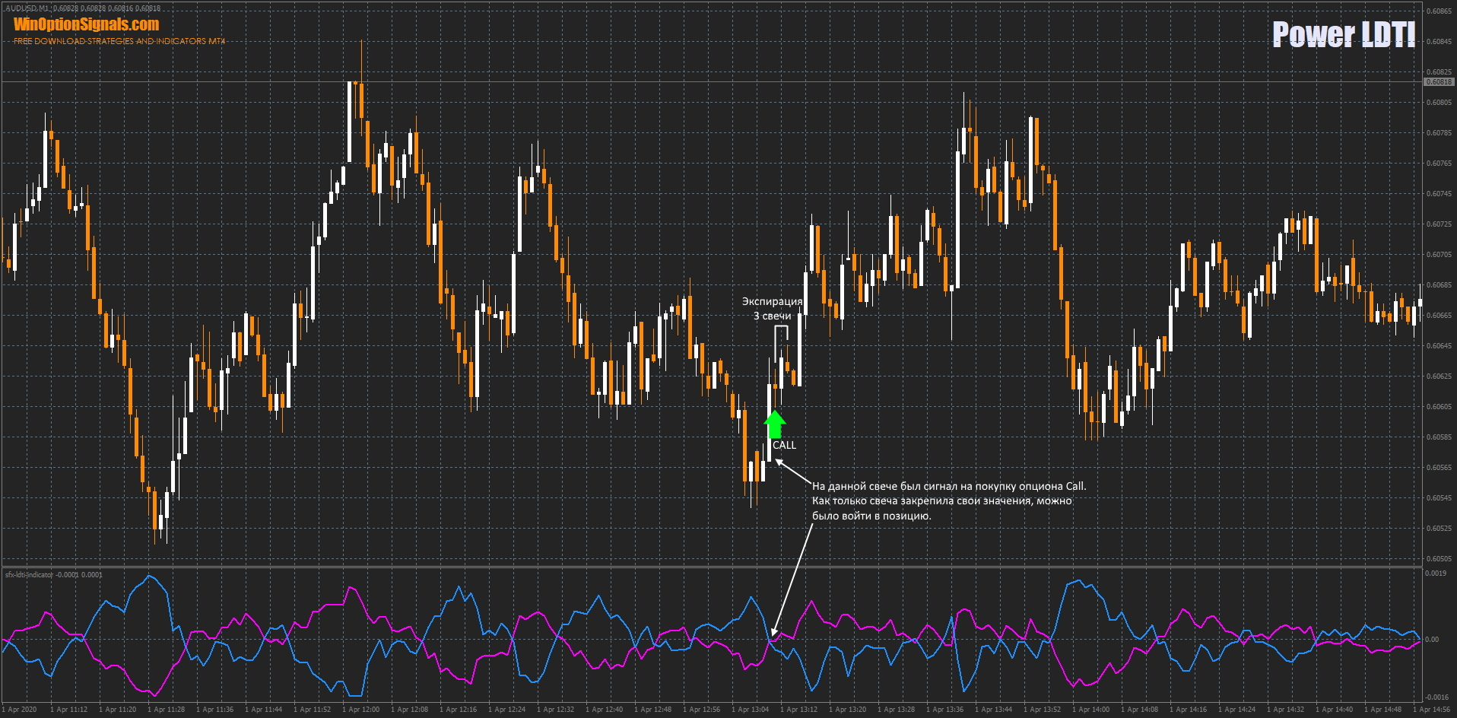The image size is (1457, 718).
Task: Click the 0.60525 price scale label
Action: pyautogui.click(x=1438, y=529)
